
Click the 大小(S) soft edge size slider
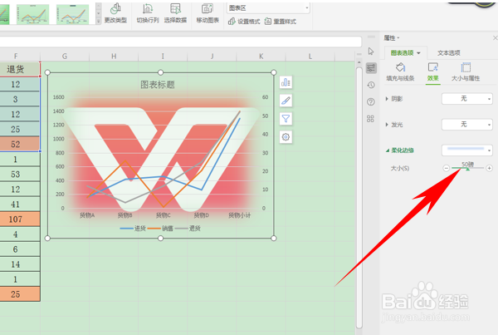(x=467, y=168)
